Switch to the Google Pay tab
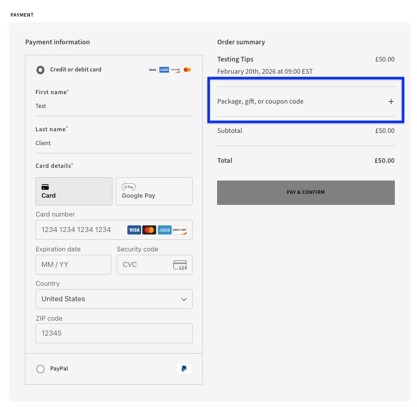This screenshot has height=407, width=417. (154, 192)
